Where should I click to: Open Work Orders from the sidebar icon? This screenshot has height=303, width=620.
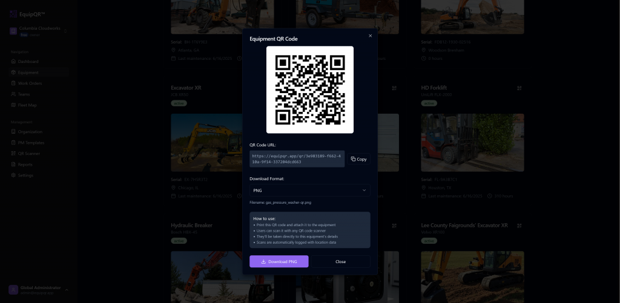point(13,83)
